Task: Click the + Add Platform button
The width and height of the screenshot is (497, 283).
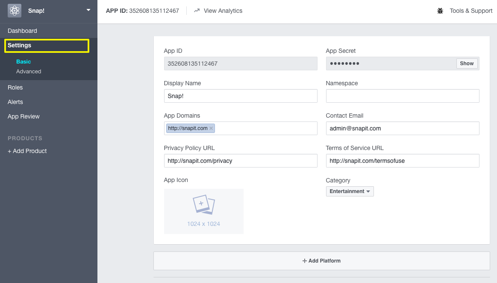Action: (x=322, y=261)
